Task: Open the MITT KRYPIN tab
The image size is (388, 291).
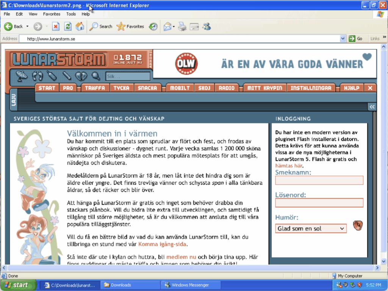Action: [265, 88]
